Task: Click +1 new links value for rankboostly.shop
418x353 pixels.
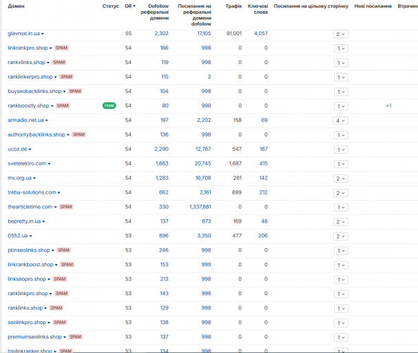Action: [x=388, y=105]
